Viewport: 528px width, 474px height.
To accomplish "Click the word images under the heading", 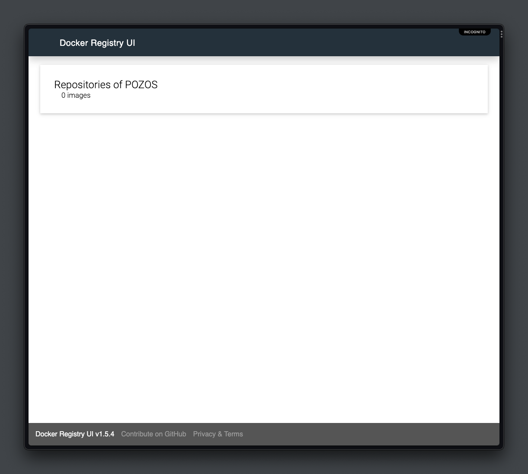I will (79, 95).
